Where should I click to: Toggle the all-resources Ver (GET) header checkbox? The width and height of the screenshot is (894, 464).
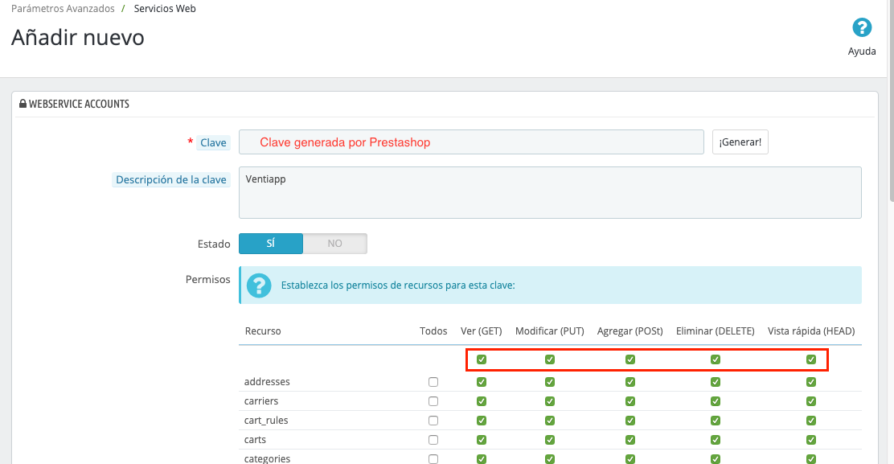[482, 359]
